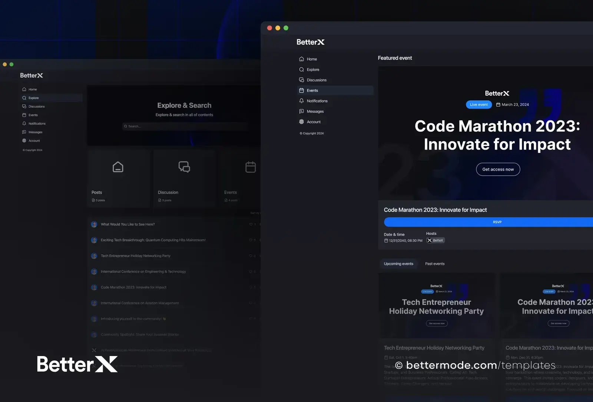Image resolution: width=593 pixels, height=402 pixels.
Task: Click the Search field in the Explore window
Action: coord(185,126)
